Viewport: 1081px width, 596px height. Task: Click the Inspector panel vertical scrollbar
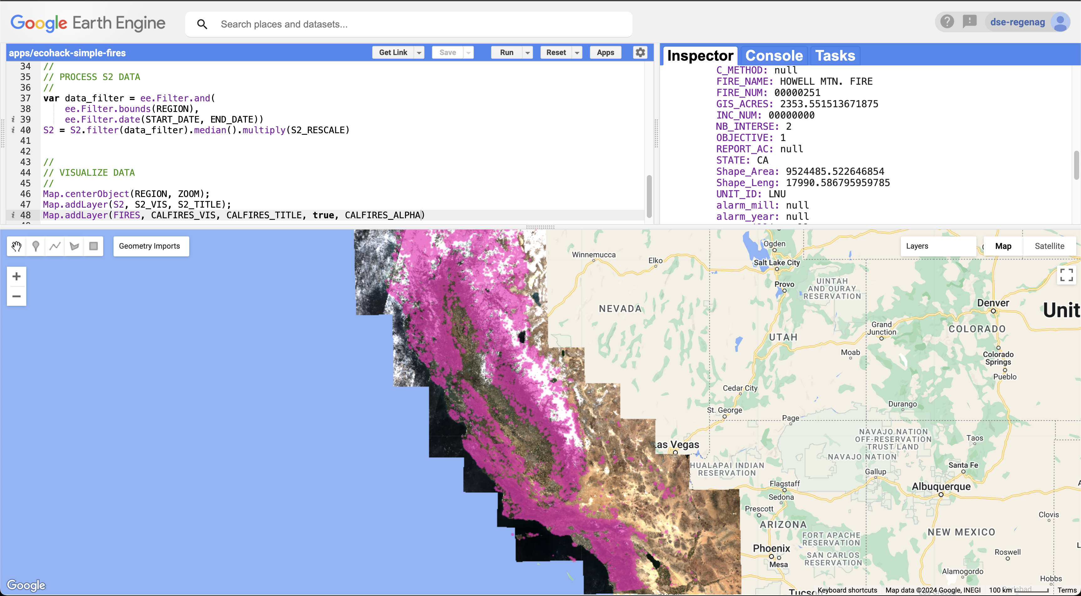tap(1076, 165)
